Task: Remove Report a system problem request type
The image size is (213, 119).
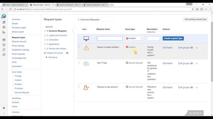Action: pos(197,48)
